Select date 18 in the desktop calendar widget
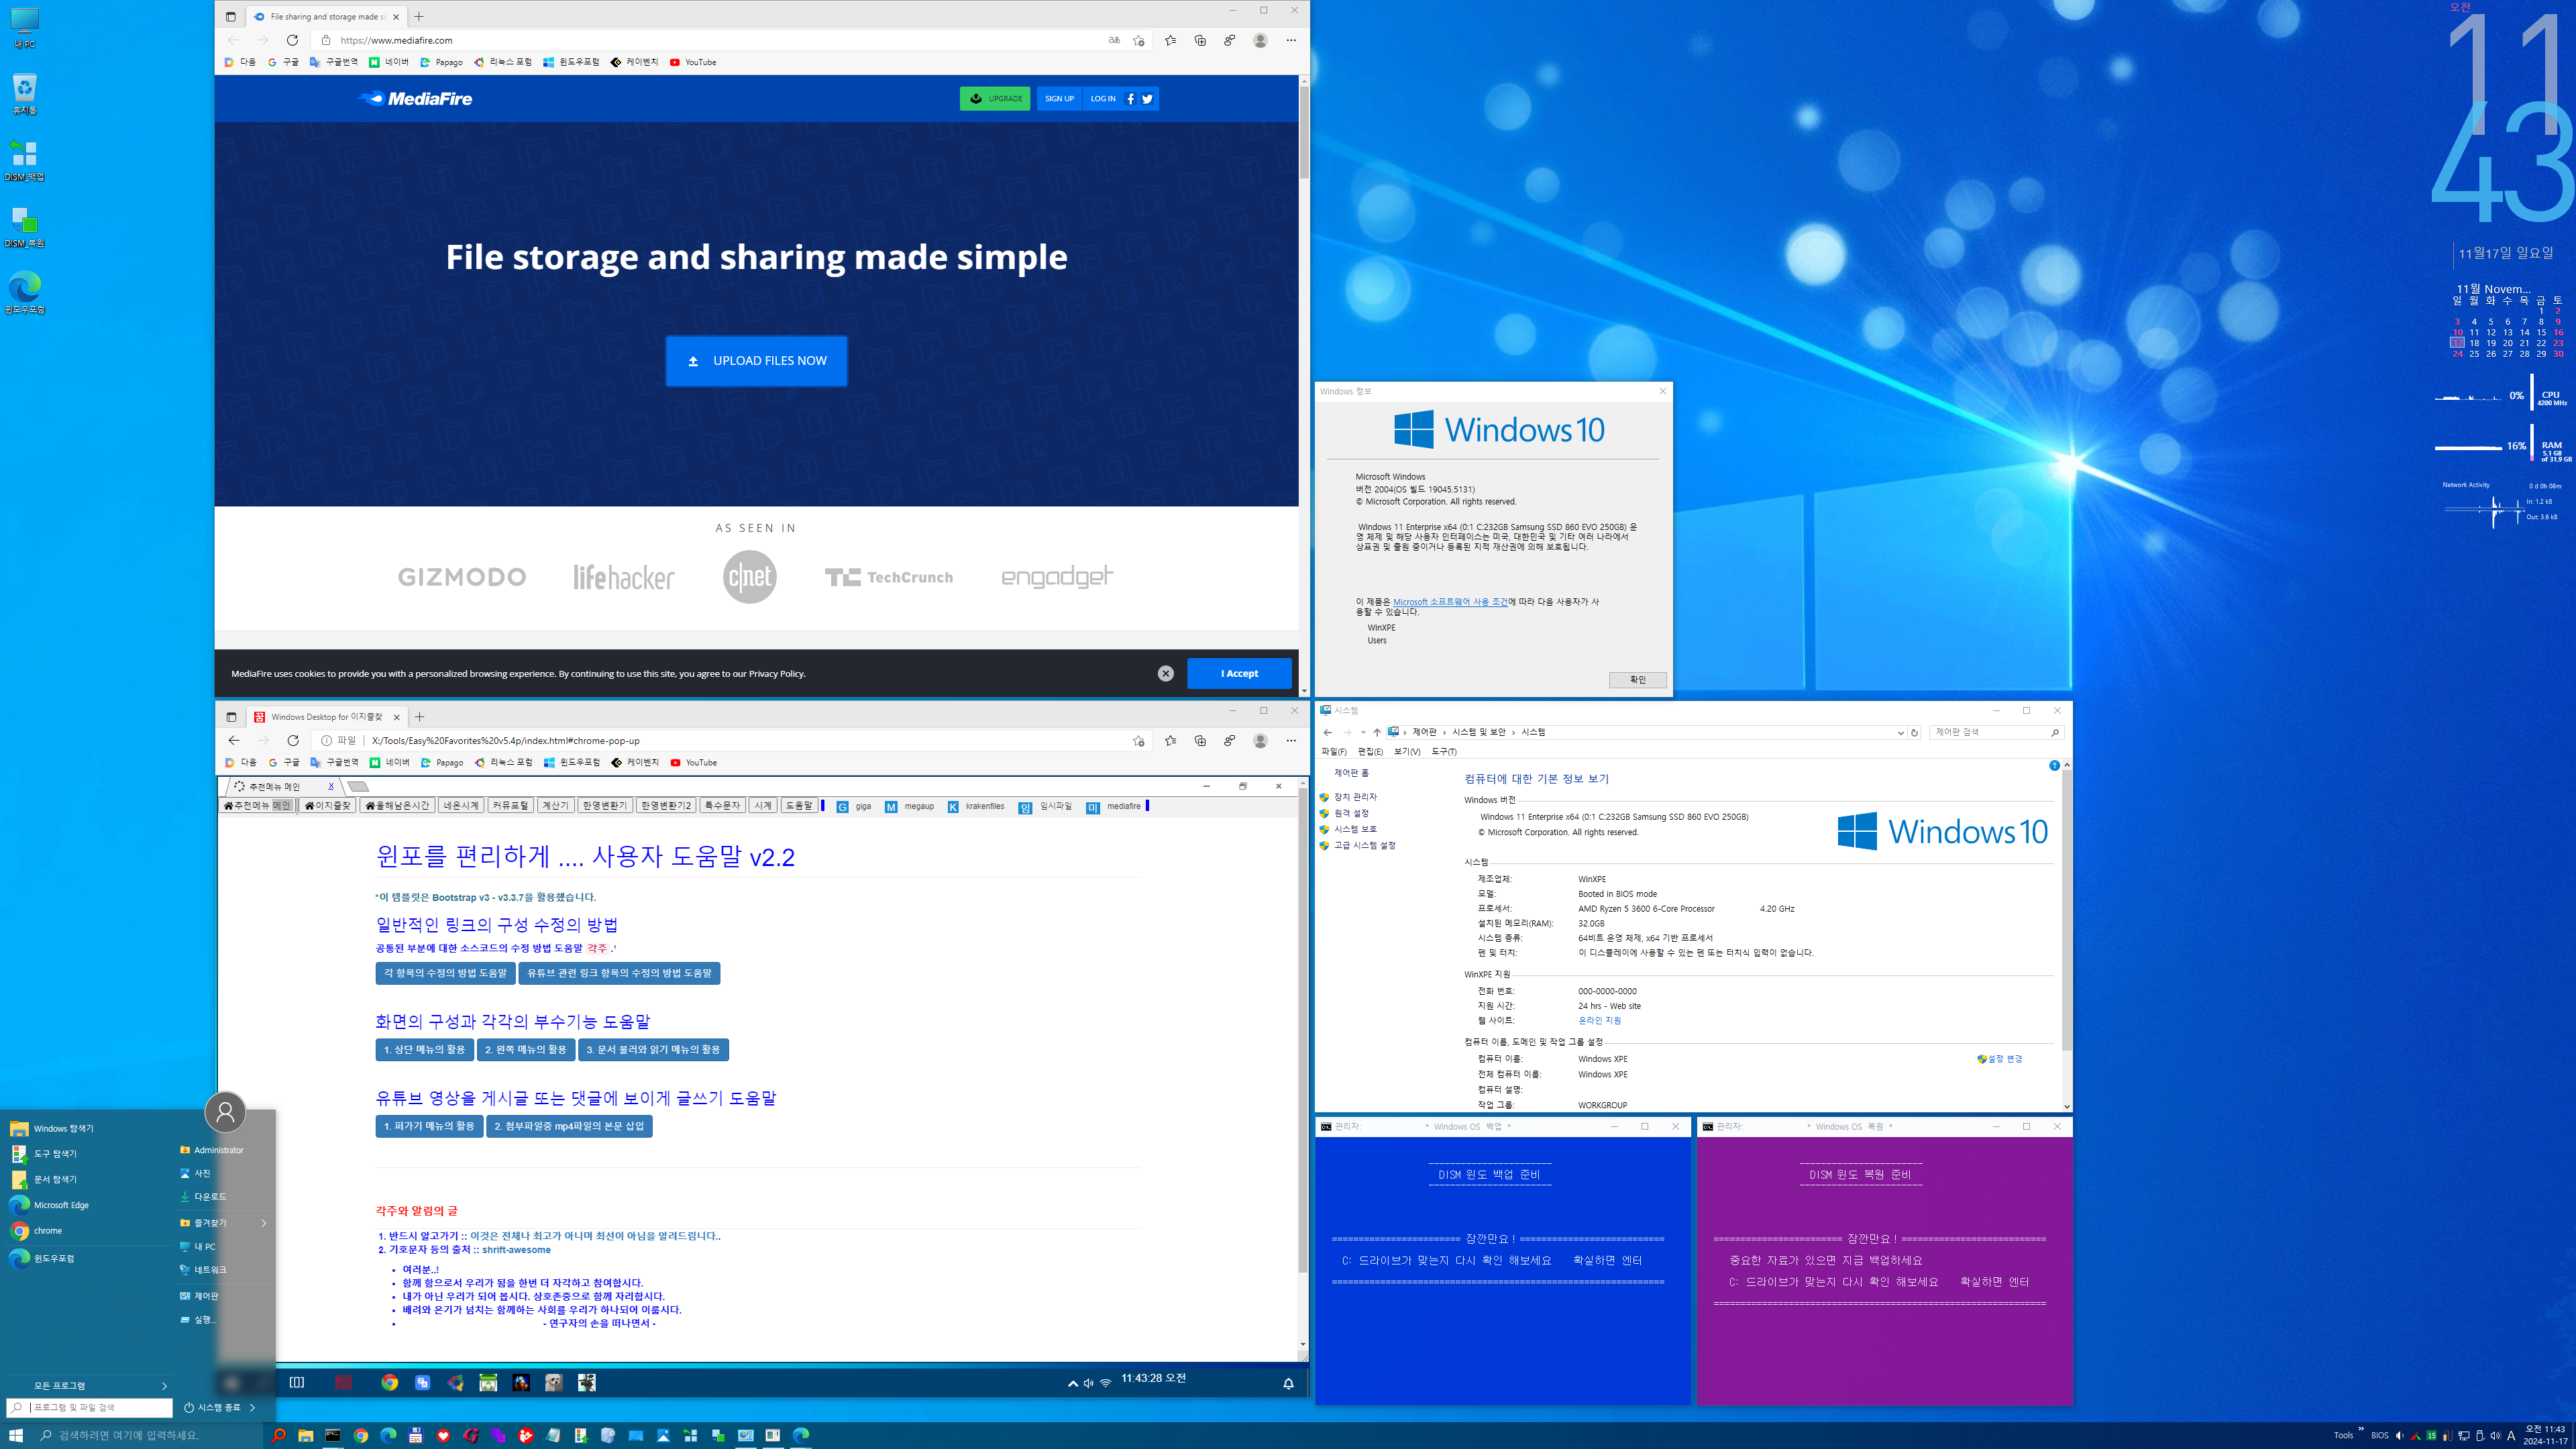Viewport: 2576px width, 1449px height. pos(2474,343)
